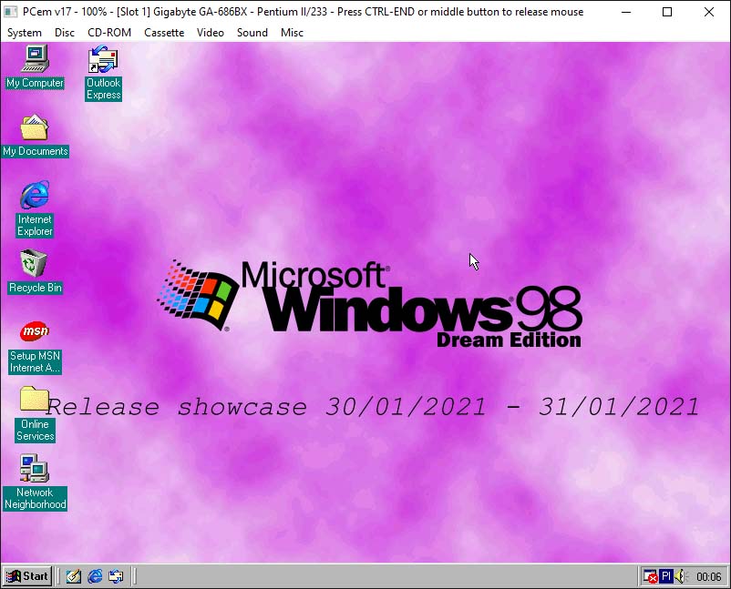Launch Outlook Express from quick launch bar
The image size is (731, 589).
(116, 576)
